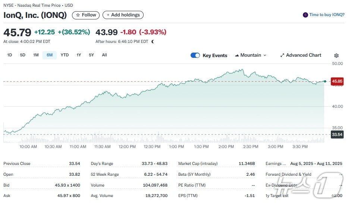
Task: Click the chart's green end-point marker
Action: (325, 81)
